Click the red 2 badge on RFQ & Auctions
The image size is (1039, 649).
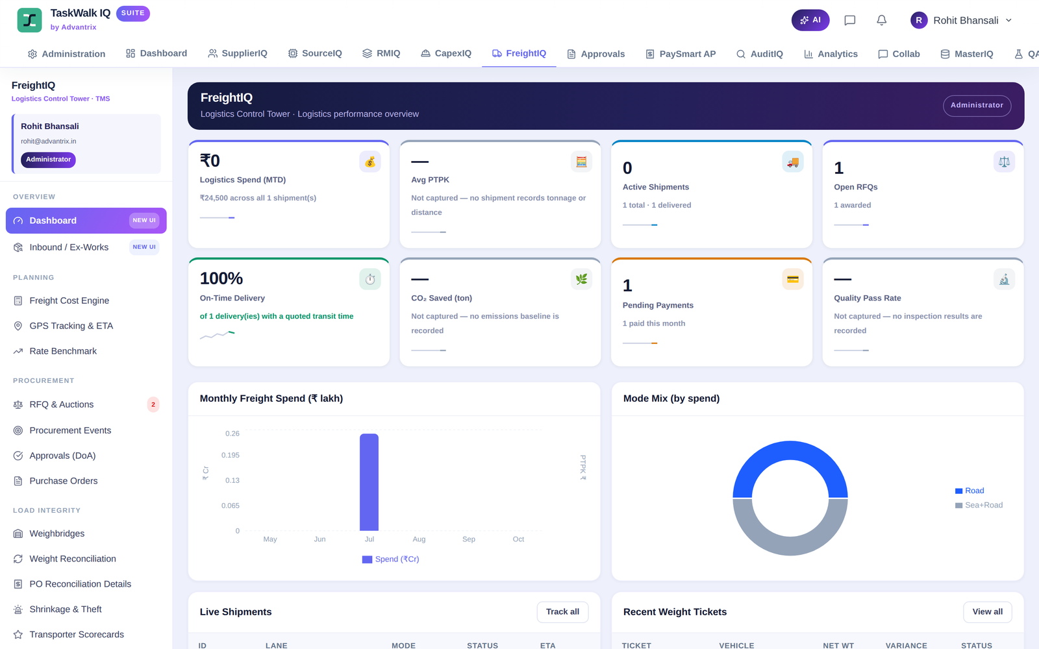pyautogui.click(x=153, y=404)
